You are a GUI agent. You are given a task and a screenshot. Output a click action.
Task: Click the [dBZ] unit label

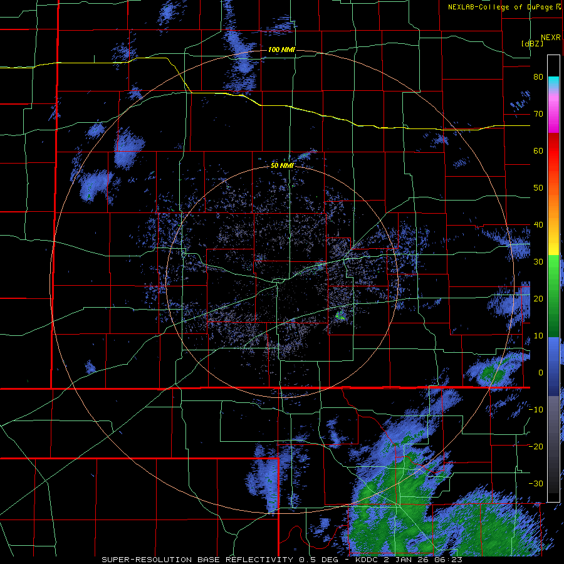click(532, 44)
